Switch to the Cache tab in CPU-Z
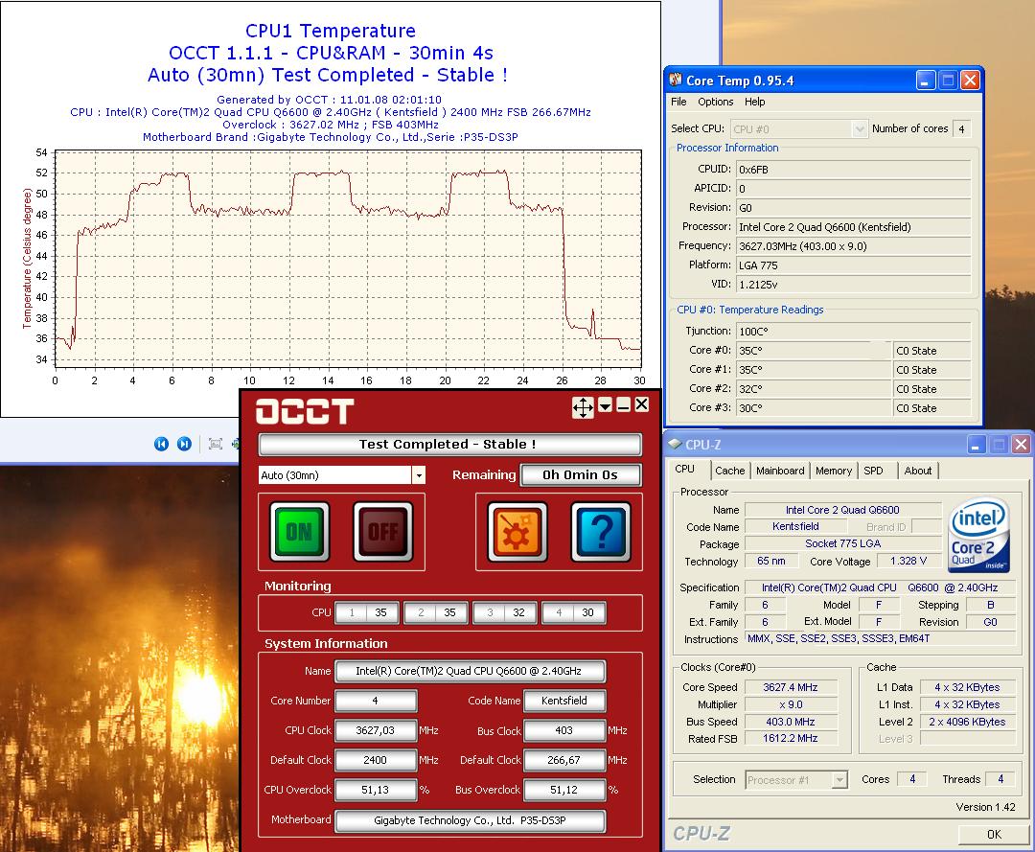The height and width of the screenshot is (852, 1035). point(729,471)
